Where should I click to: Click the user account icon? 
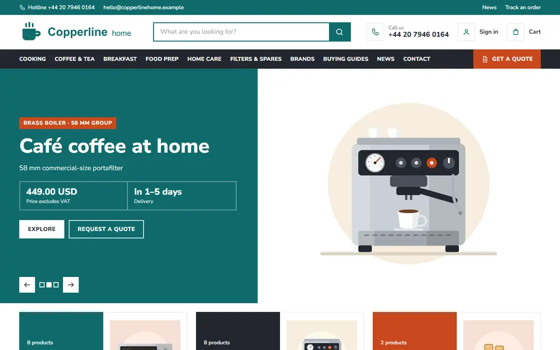tap(466, 32)
